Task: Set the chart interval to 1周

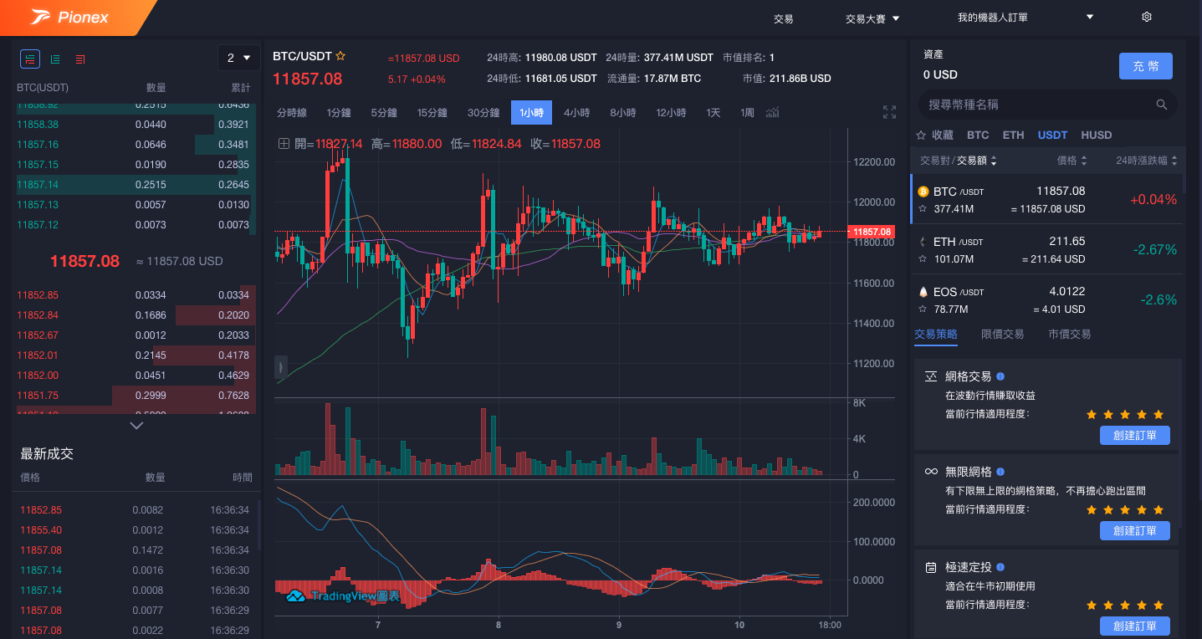Action: coord(747,113)
